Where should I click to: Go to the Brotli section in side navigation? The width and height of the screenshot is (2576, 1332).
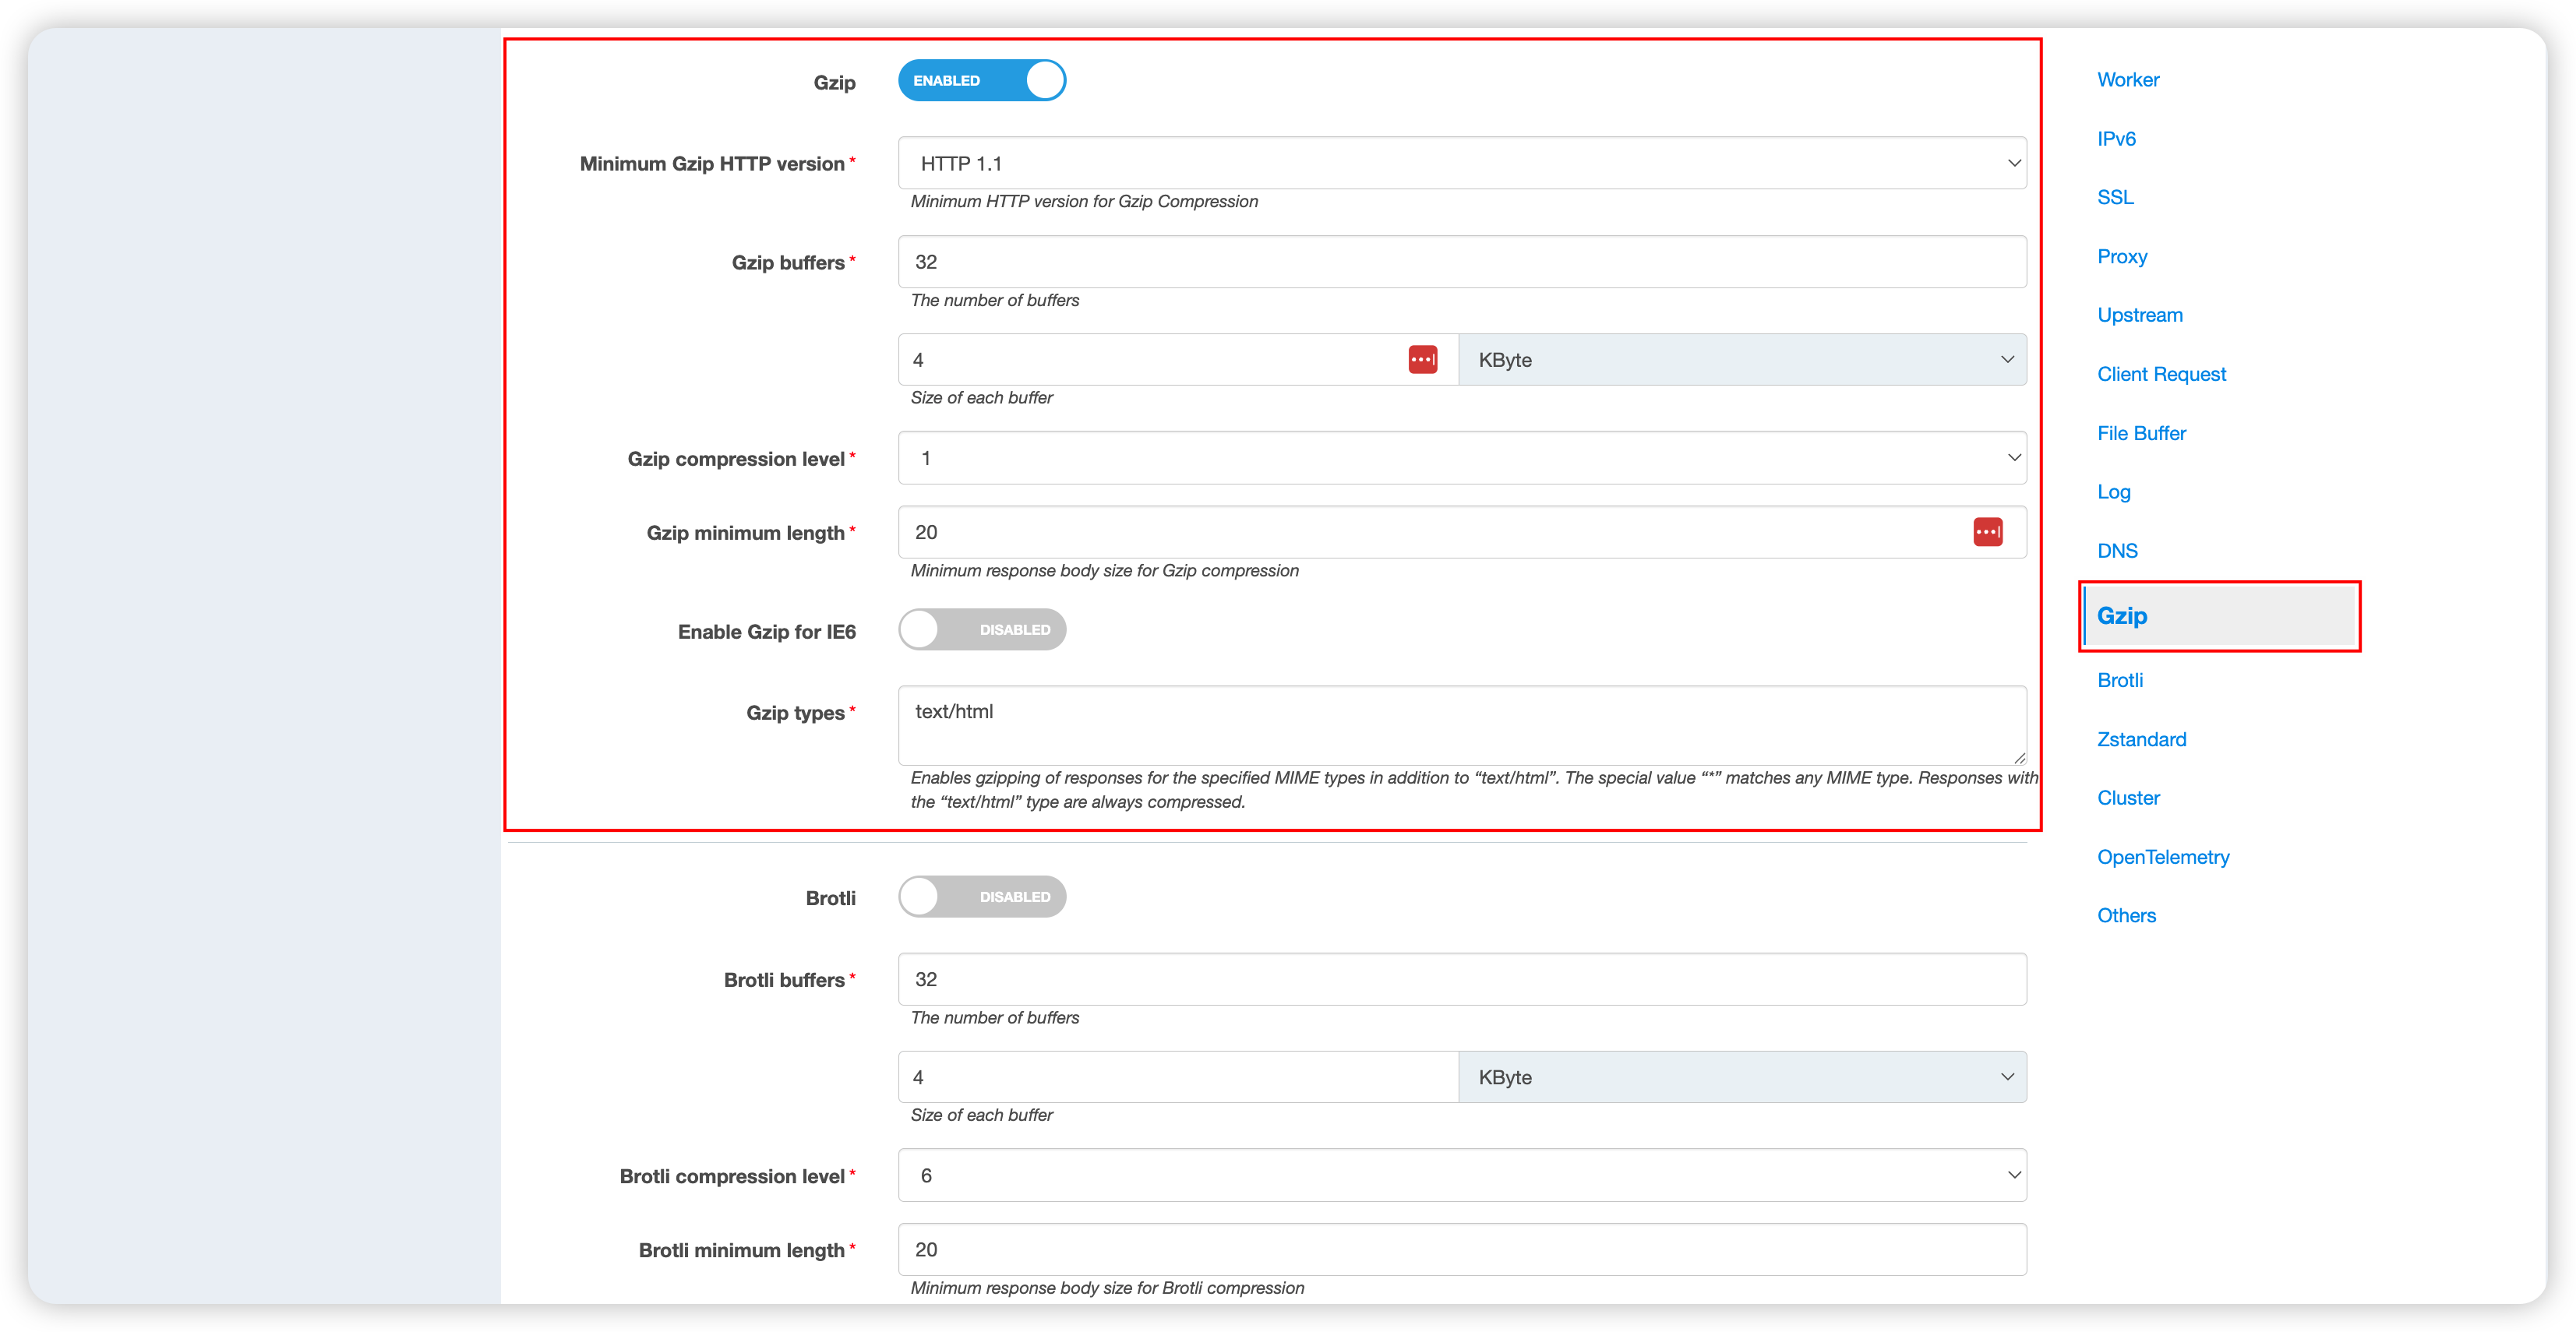point(2120,681)
